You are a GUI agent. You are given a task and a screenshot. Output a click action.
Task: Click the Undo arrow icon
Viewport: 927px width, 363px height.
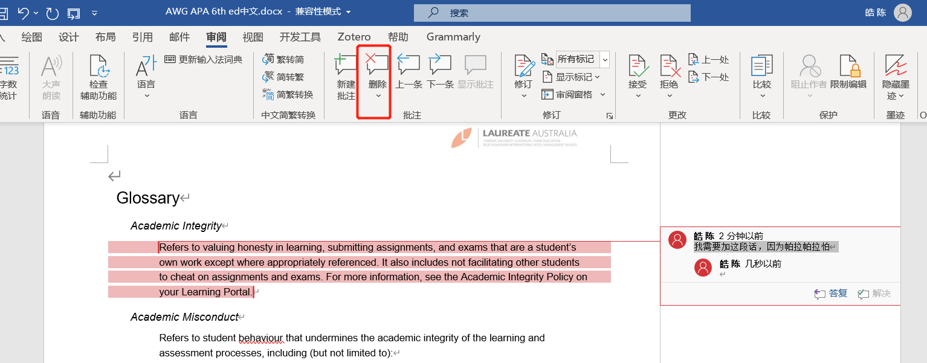[x=23, y=13]
